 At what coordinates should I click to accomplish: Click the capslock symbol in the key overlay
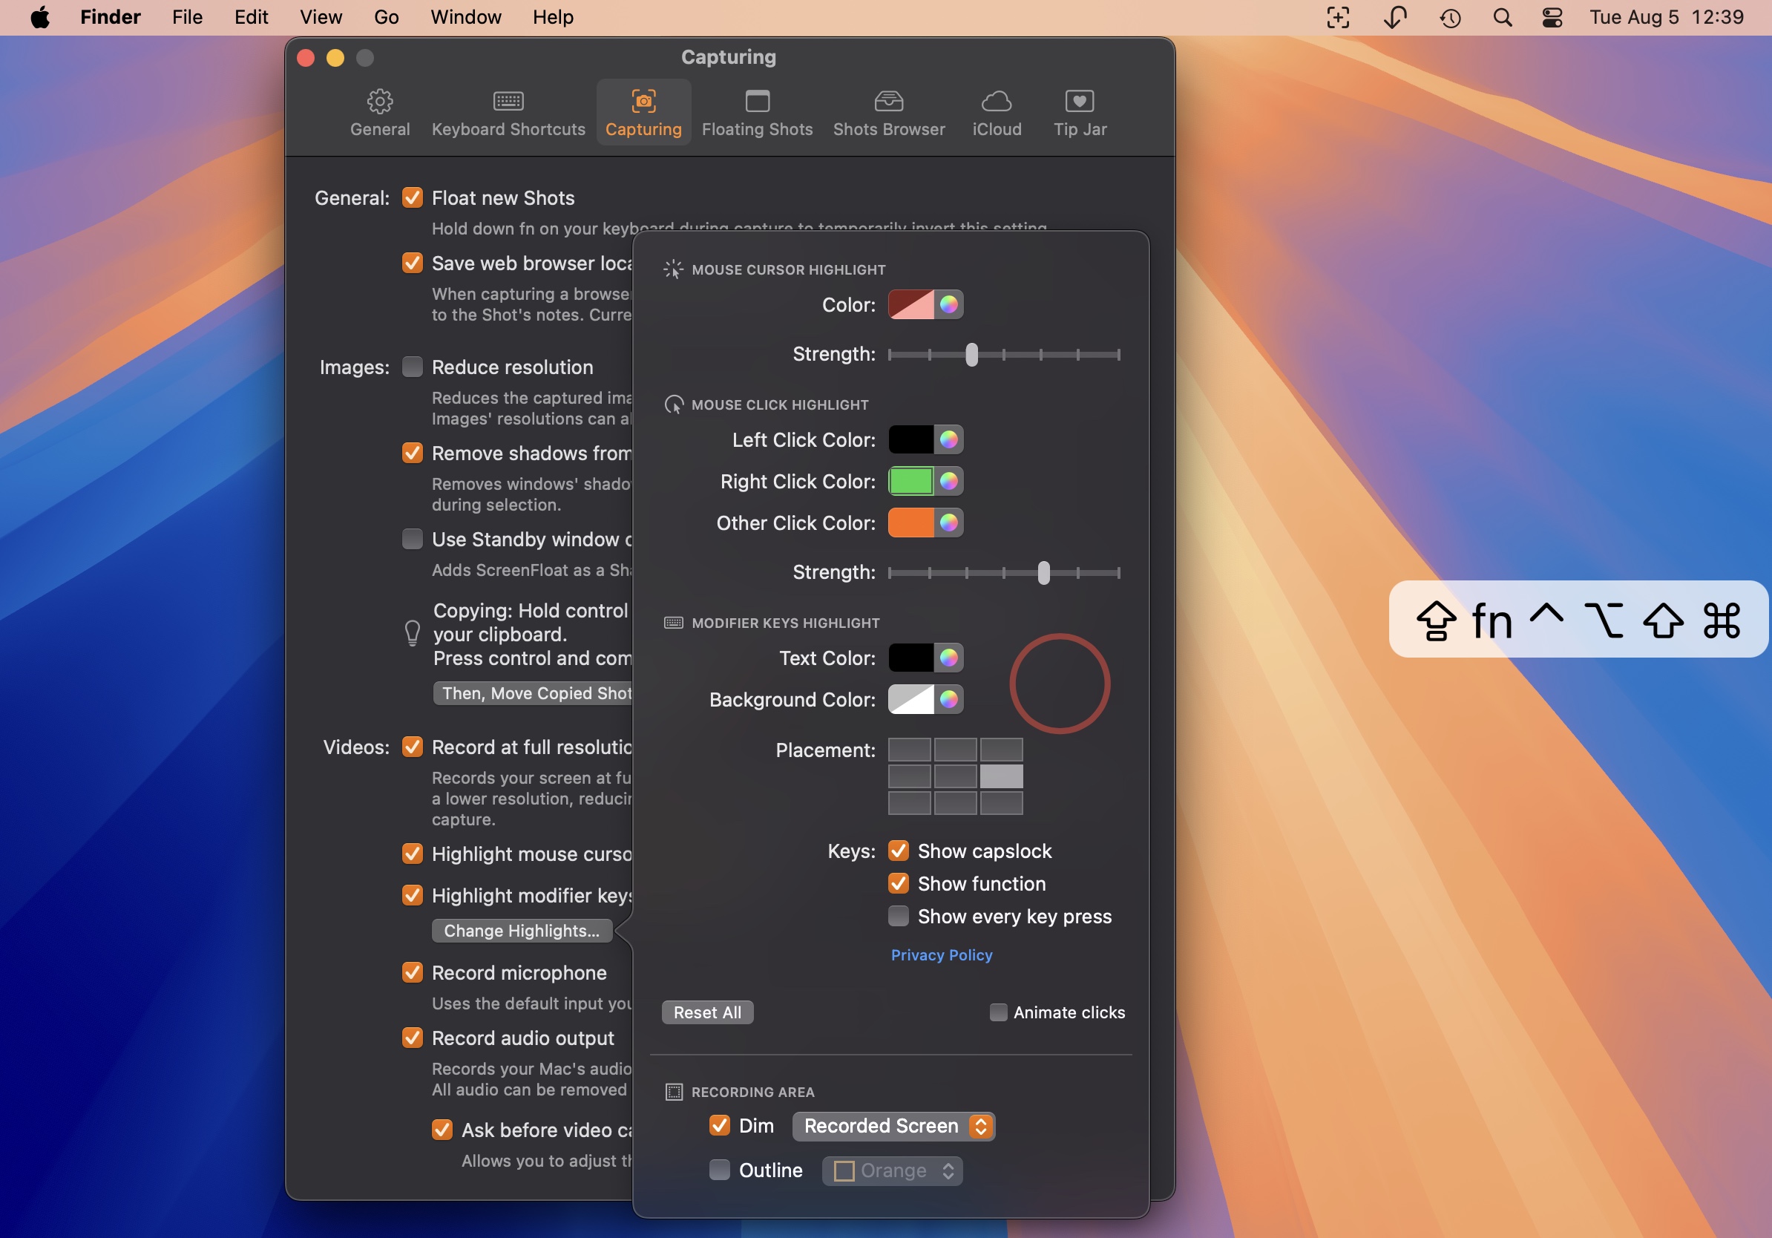click(1436, 620)
